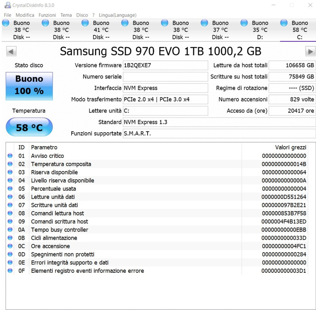Open the Disco menu
The width and height of the screenshot is (316, 310).
pos(82,15)
